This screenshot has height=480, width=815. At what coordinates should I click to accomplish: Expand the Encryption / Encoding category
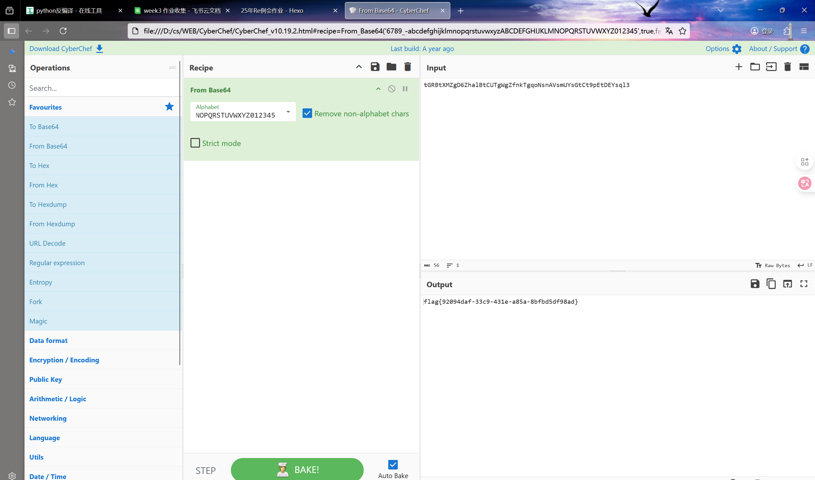click(x=64, y=360)
